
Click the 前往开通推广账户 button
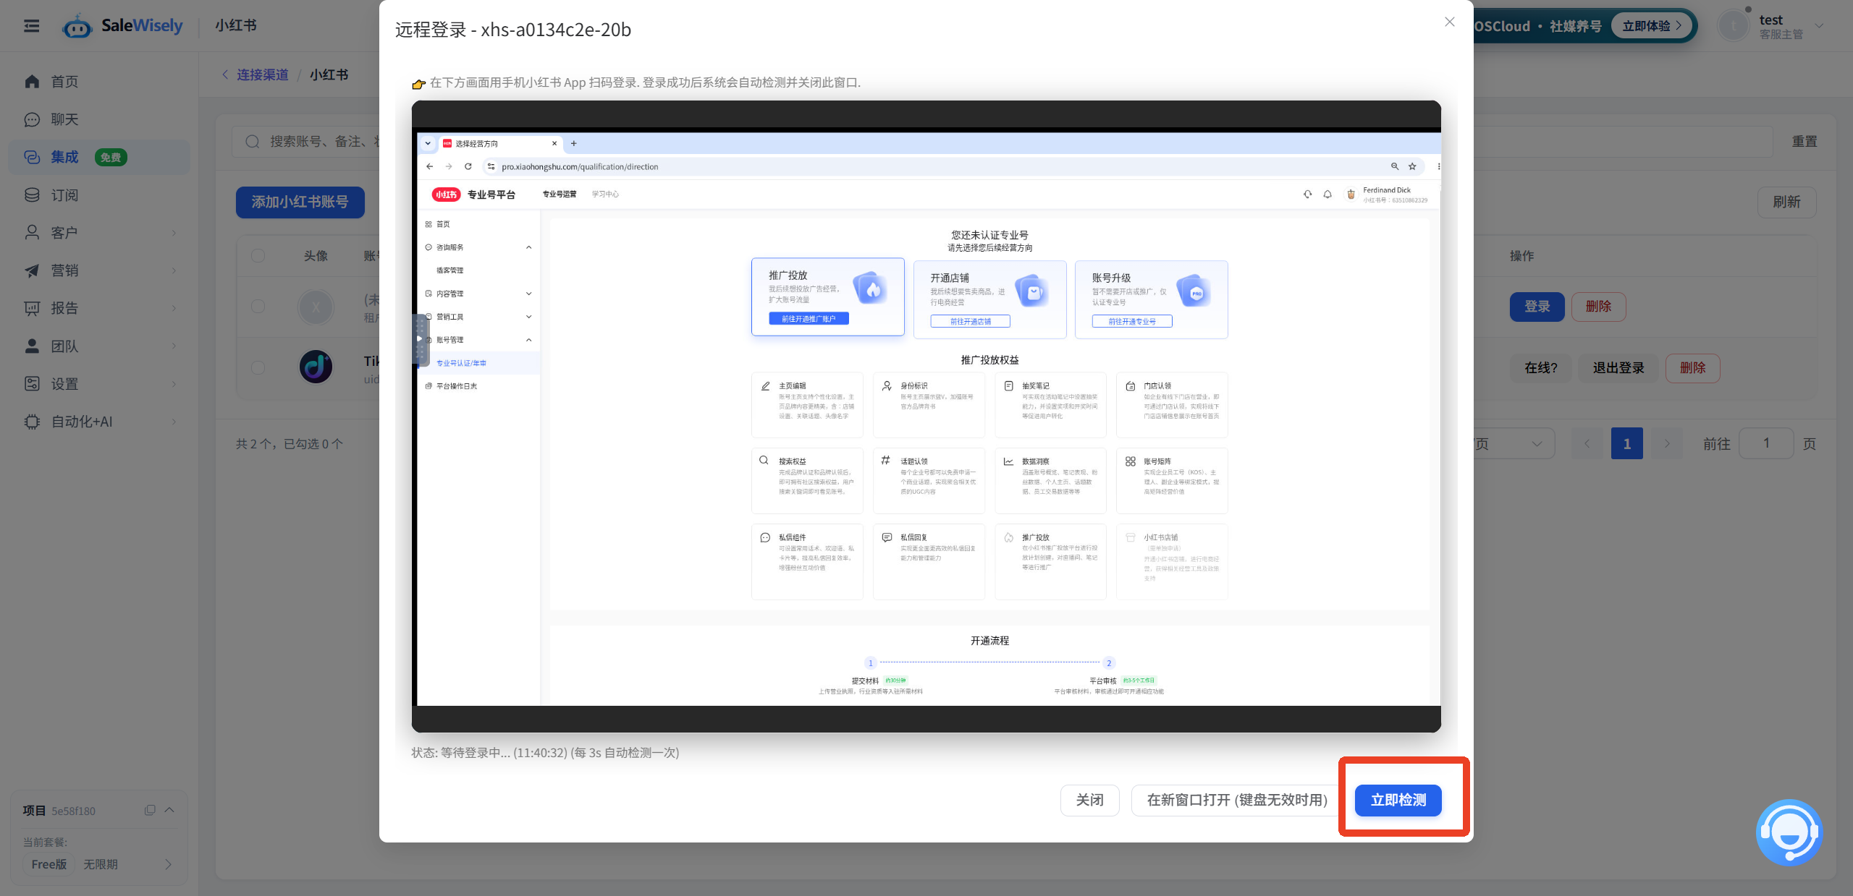pos(809,319)
